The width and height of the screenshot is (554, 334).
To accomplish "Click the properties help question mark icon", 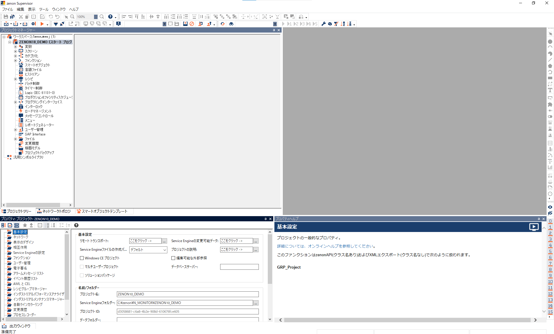I will point(76,225).
